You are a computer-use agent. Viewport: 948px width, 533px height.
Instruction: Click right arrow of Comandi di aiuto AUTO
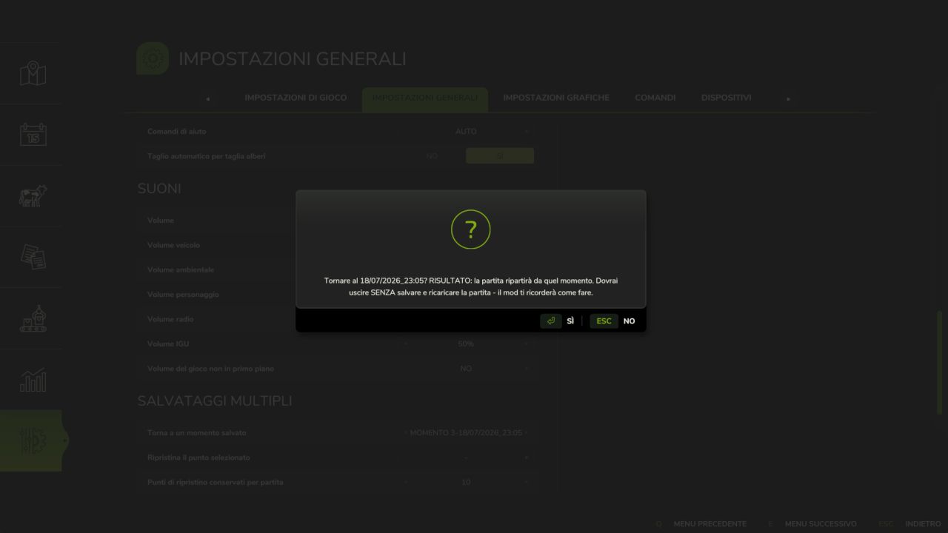pos(527,132)
